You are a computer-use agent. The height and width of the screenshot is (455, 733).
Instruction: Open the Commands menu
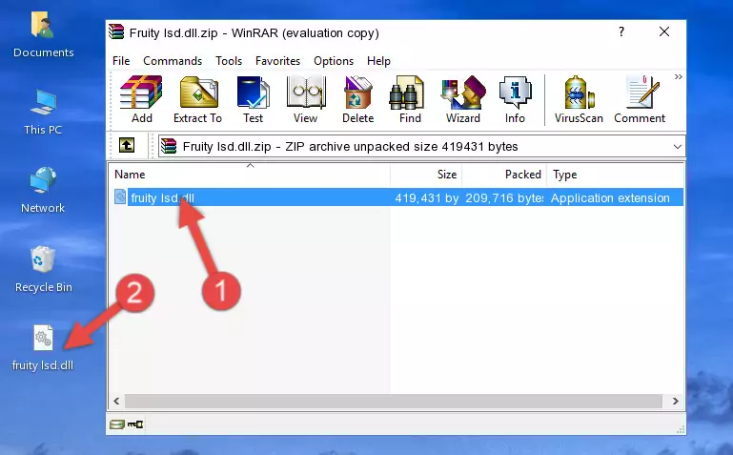[x=173, y=61]
